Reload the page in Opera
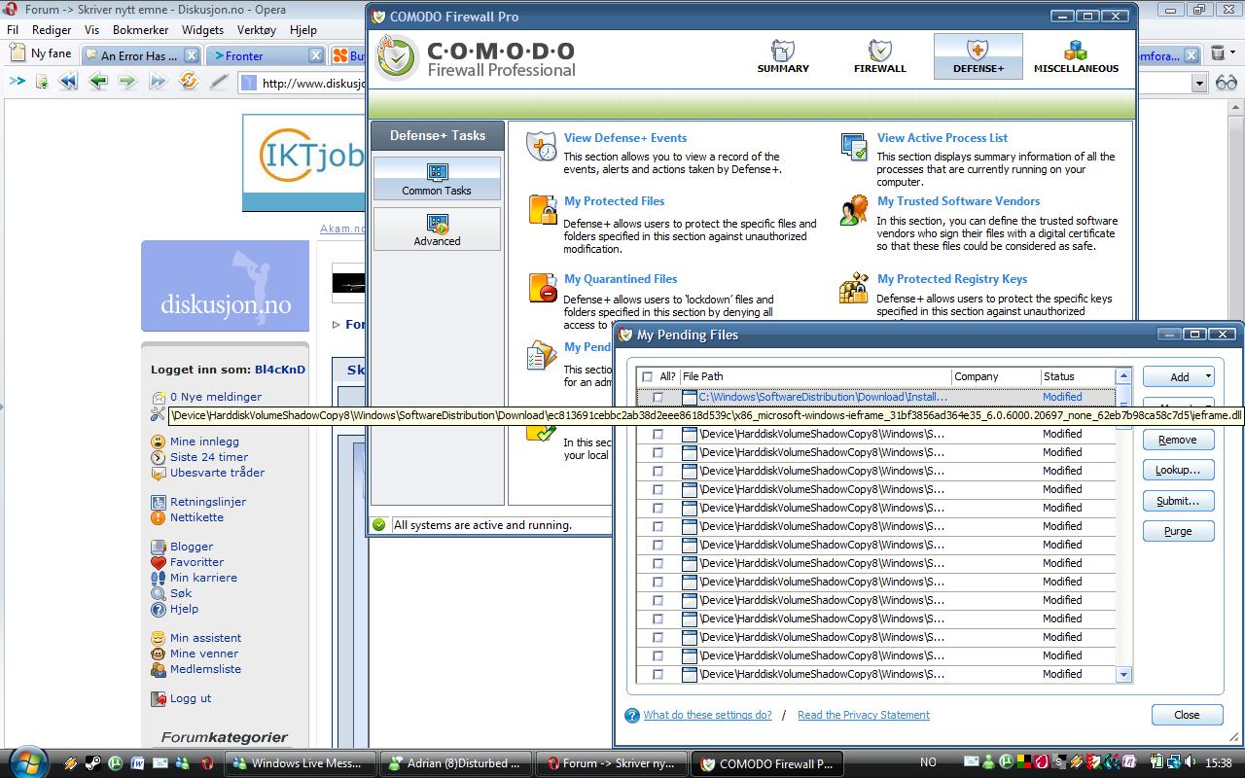This screenshot has height=778, width=1245. point(188,83)
